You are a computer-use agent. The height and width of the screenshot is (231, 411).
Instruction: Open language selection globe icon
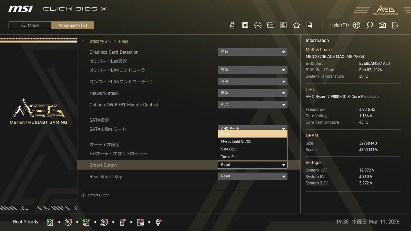coord(357,25)
